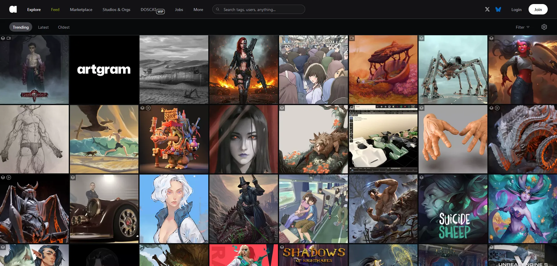Image resolution: width=557 pixels, height=266 pixels.
Task: Select the Trending toggle pill
Action: [x=21, y=27]
